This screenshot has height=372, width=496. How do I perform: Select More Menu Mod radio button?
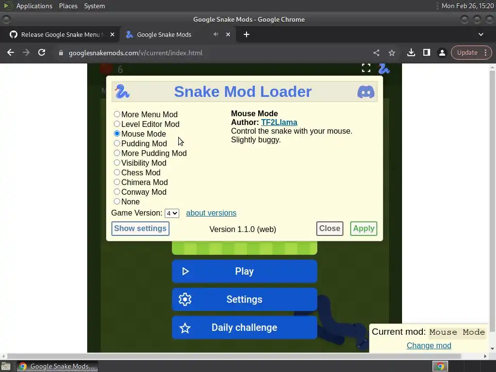click(117, 114)
